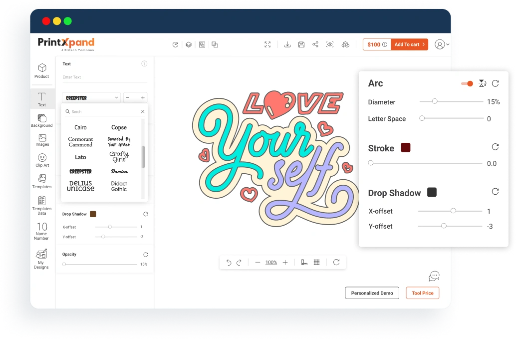Click the 100% zoom level
This screenshot has width=516, height=339.
[x=271, y=262]
